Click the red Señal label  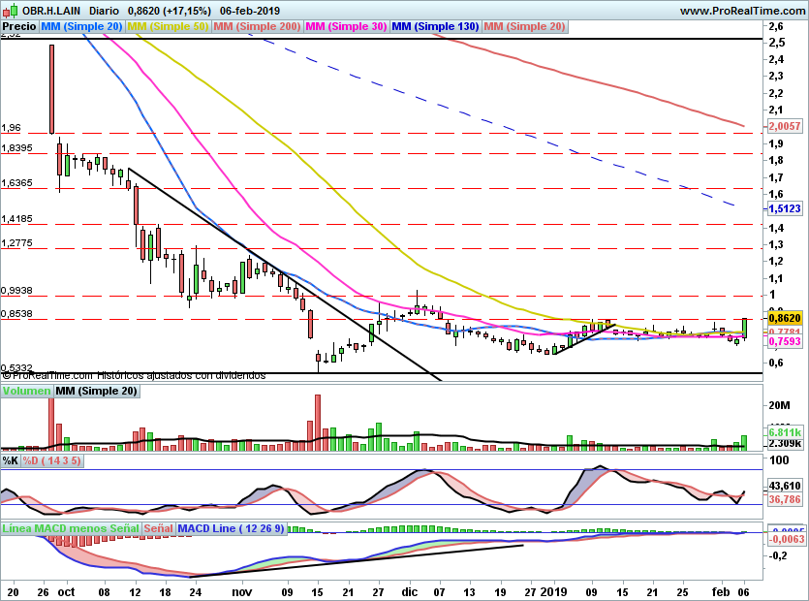158,529
